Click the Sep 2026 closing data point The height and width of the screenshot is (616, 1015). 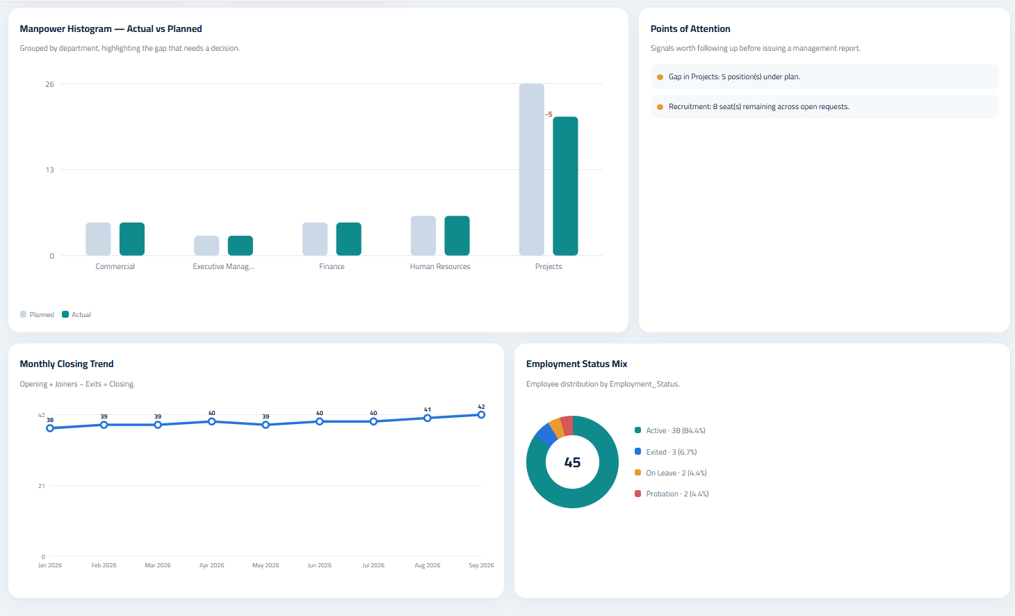coord(481,414)
